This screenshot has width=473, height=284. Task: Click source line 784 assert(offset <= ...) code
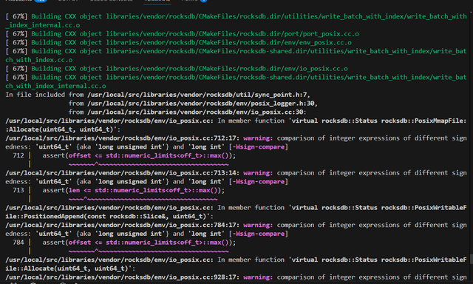tap(139, 243)
